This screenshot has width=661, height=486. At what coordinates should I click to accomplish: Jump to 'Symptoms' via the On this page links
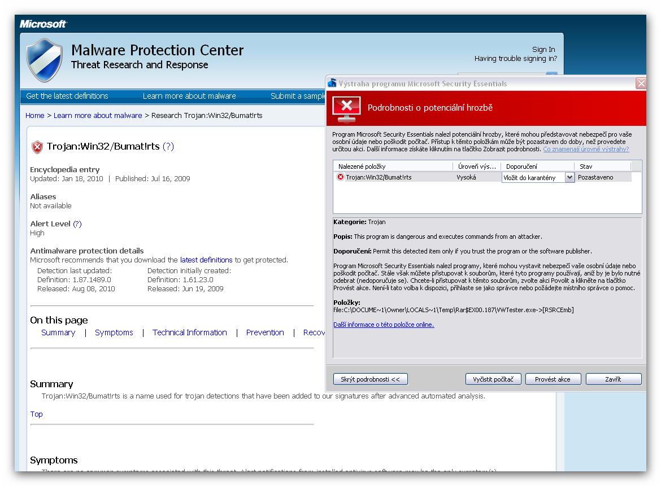[x=114, y=332]
